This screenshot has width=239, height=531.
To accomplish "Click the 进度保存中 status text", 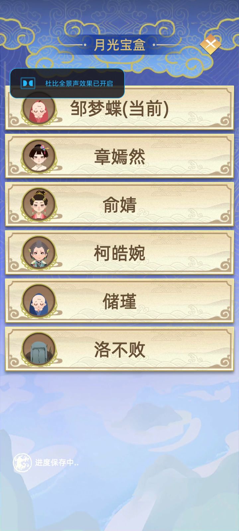I will tap(57, 463).
